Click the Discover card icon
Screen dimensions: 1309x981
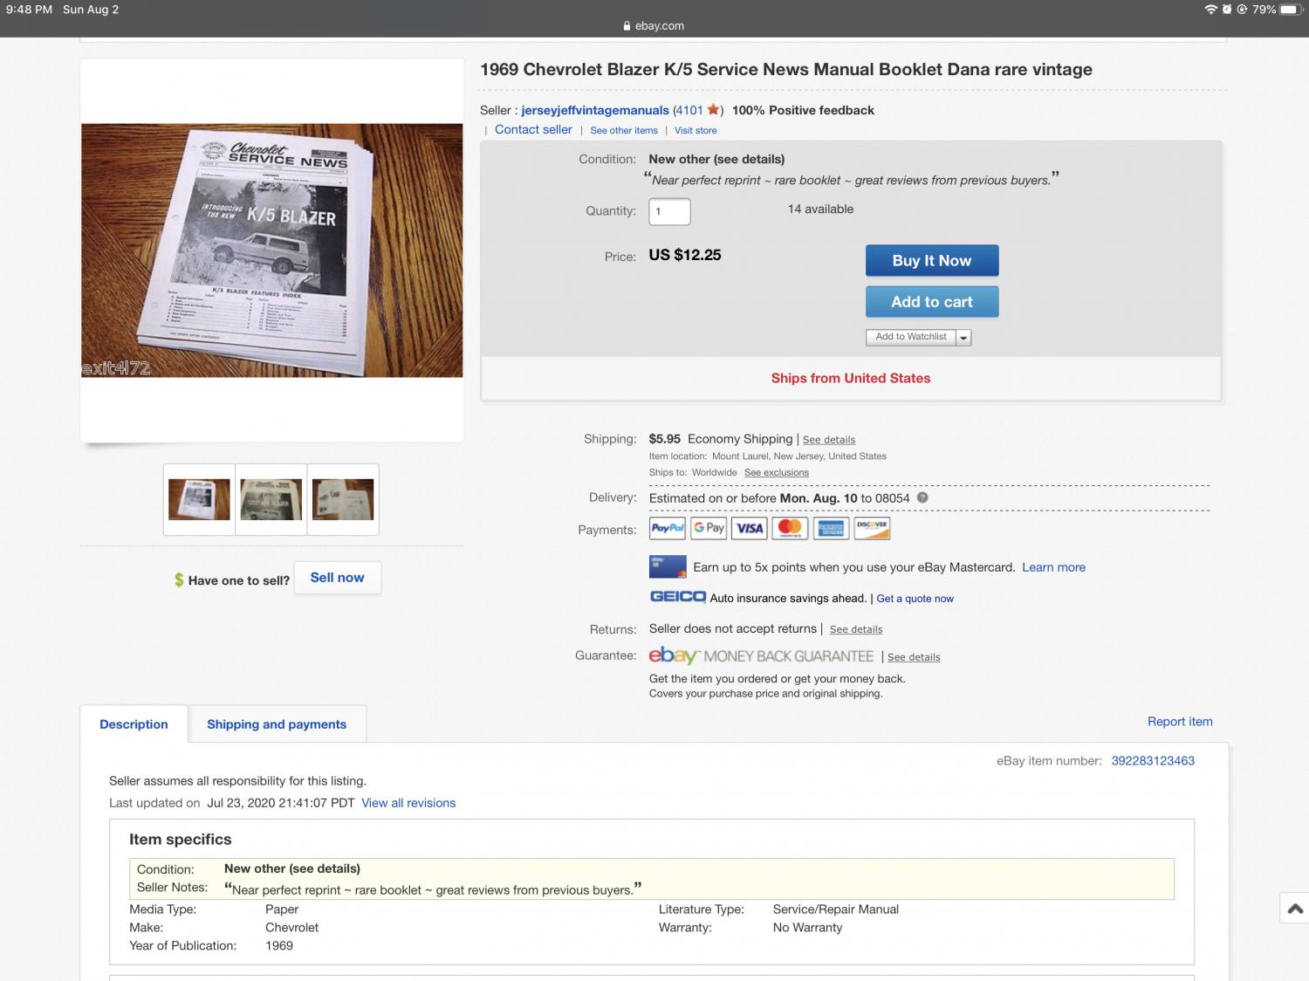point(872,528)
